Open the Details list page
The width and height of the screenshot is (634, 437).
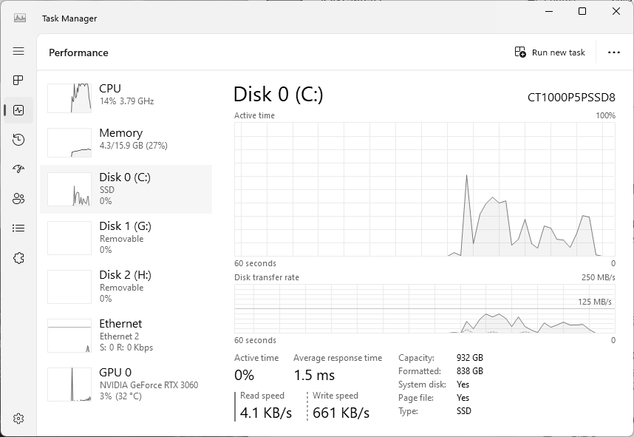pos(18,228)
